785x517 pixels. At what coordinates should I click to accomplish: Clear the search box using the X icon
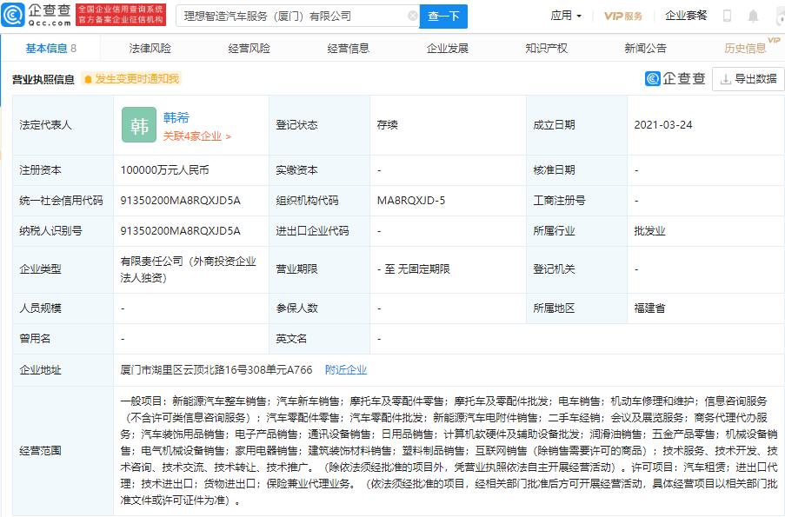[x=414, y=16]
